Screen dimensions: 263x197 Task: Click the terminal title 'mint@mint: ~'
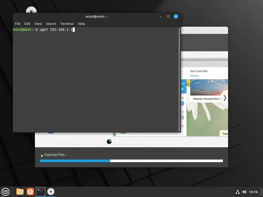[97, 17]
